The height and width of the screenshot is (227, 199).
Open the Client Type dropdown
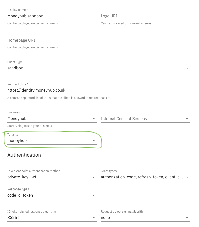pos(96,68)
